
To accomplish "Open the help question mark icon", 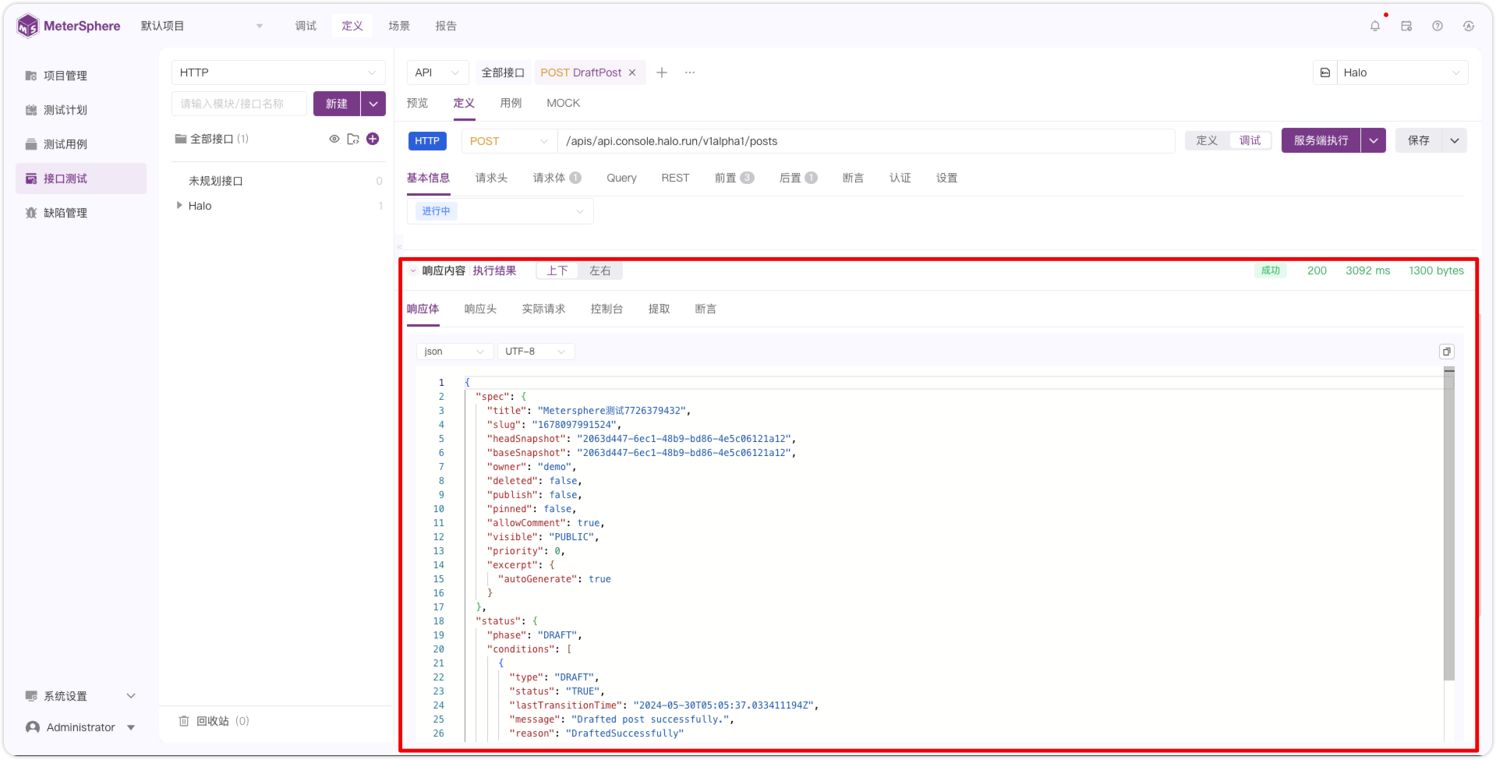I will coord(1438,26).
